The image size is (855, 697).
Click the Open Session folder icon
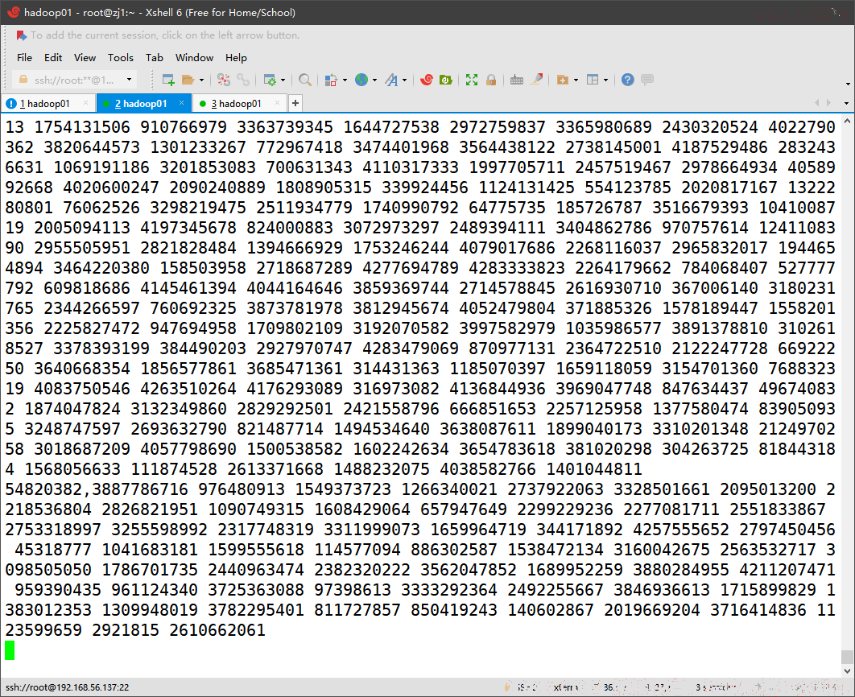coord(188,80)
